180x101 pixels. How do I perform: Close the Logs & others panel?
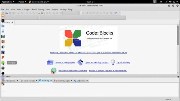coord(178,77)
